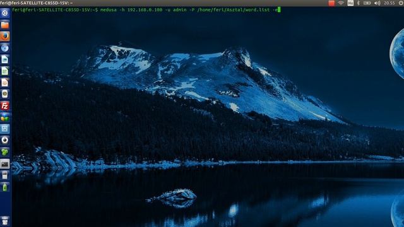This screenshot has height=227, width=404.
Task: Launch Firefox from the launcher
Action: (x=5, y=37)
